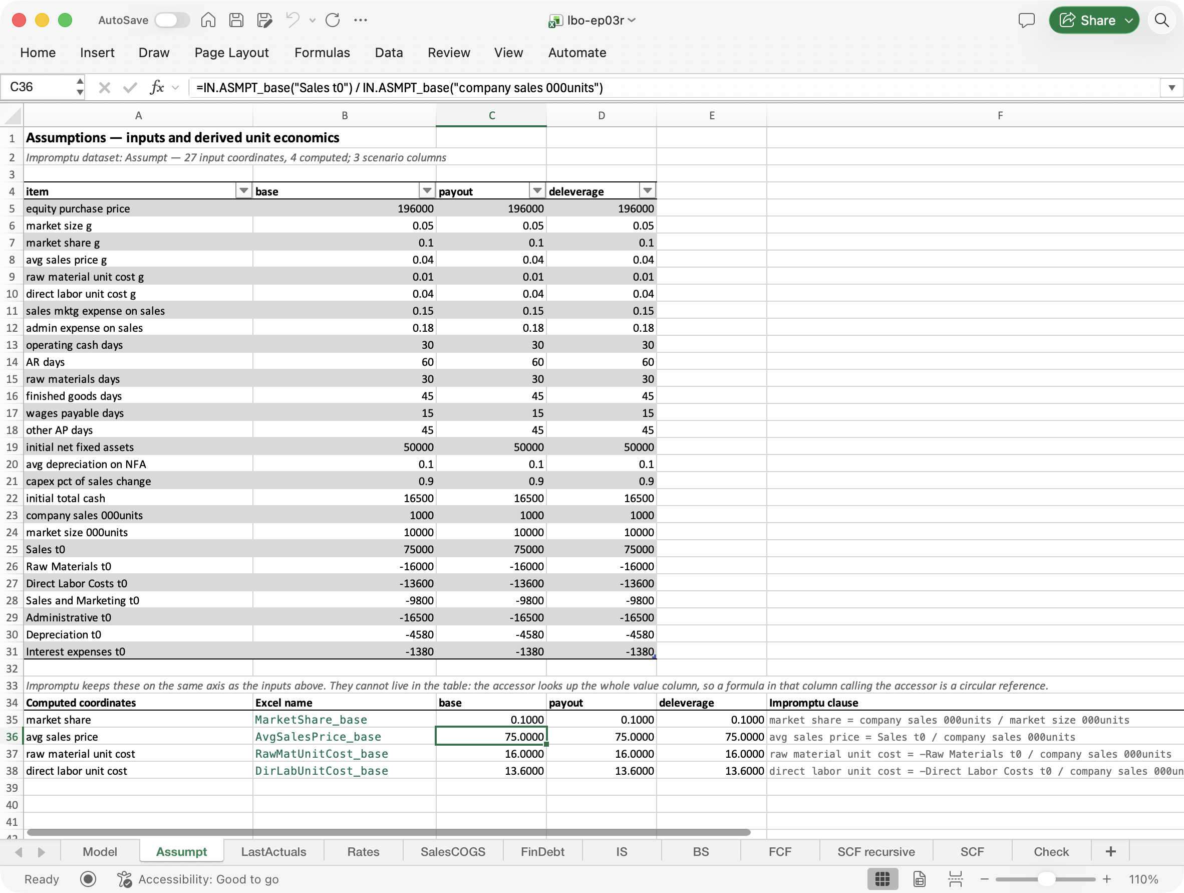Screen dimensions: 1184x893
Task: Open the Formulas ribbon tab
Action: coord(322,53)
